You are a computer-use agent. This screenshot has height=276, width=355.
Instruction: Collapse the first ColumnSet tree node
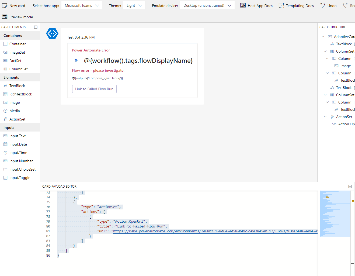click(x=325, y=51)
